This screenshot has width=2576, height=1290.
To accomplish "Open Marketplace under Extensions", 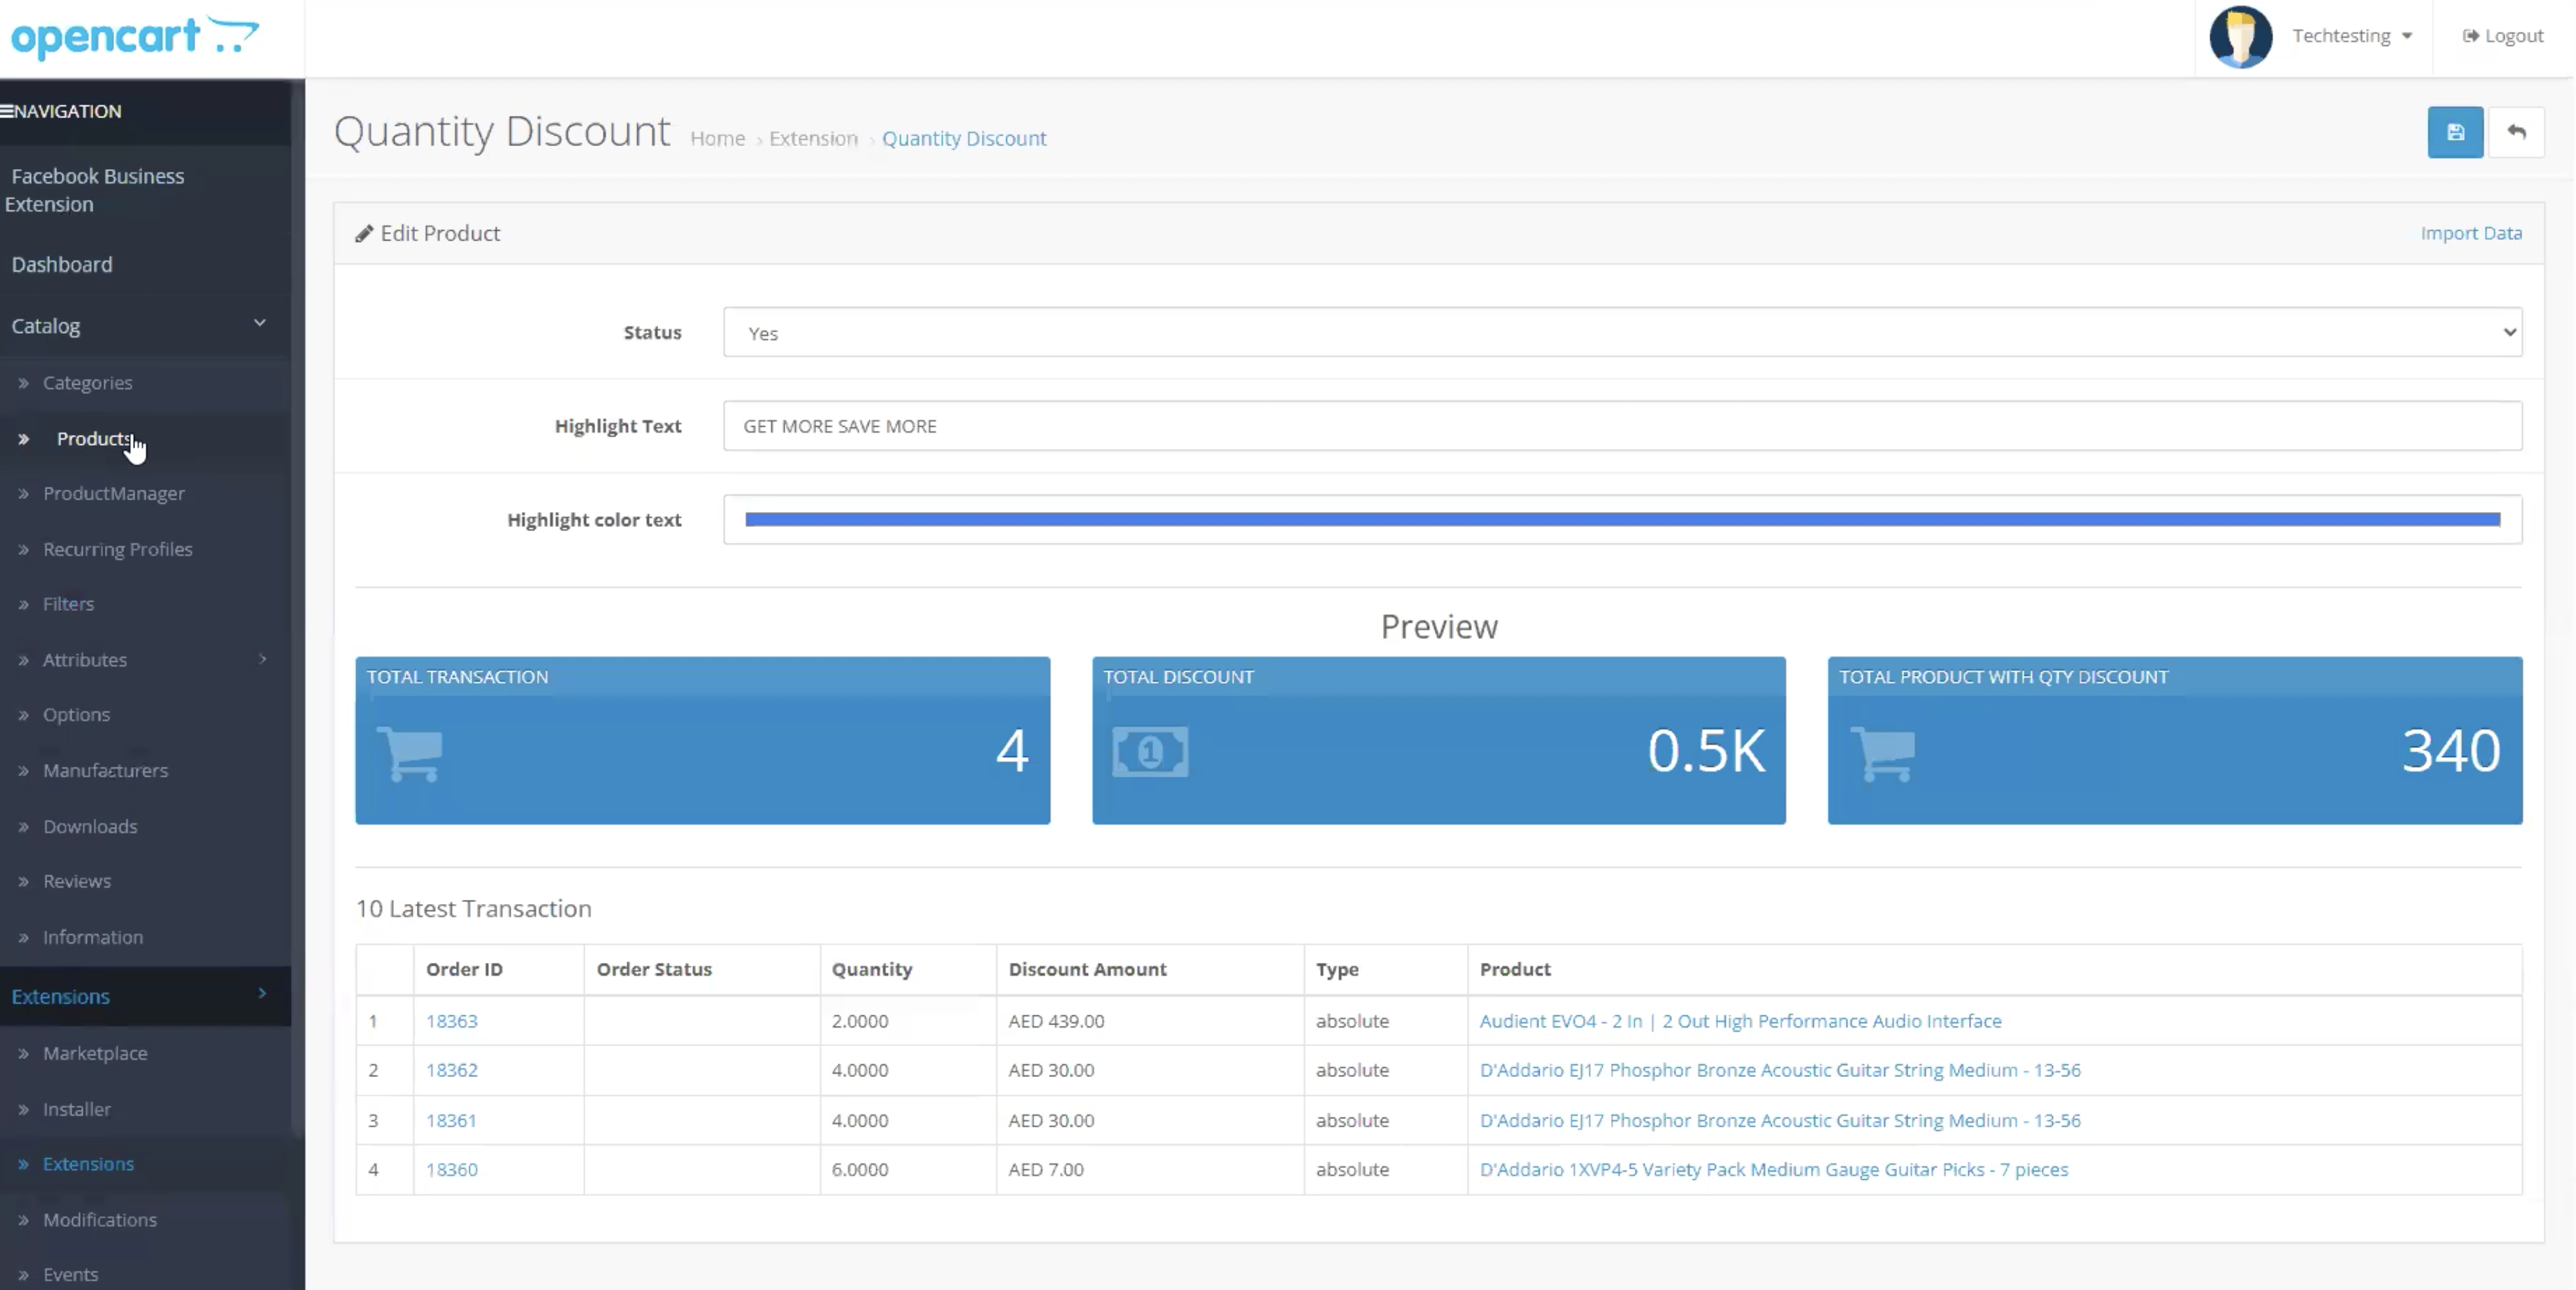I will point(95,1053).
